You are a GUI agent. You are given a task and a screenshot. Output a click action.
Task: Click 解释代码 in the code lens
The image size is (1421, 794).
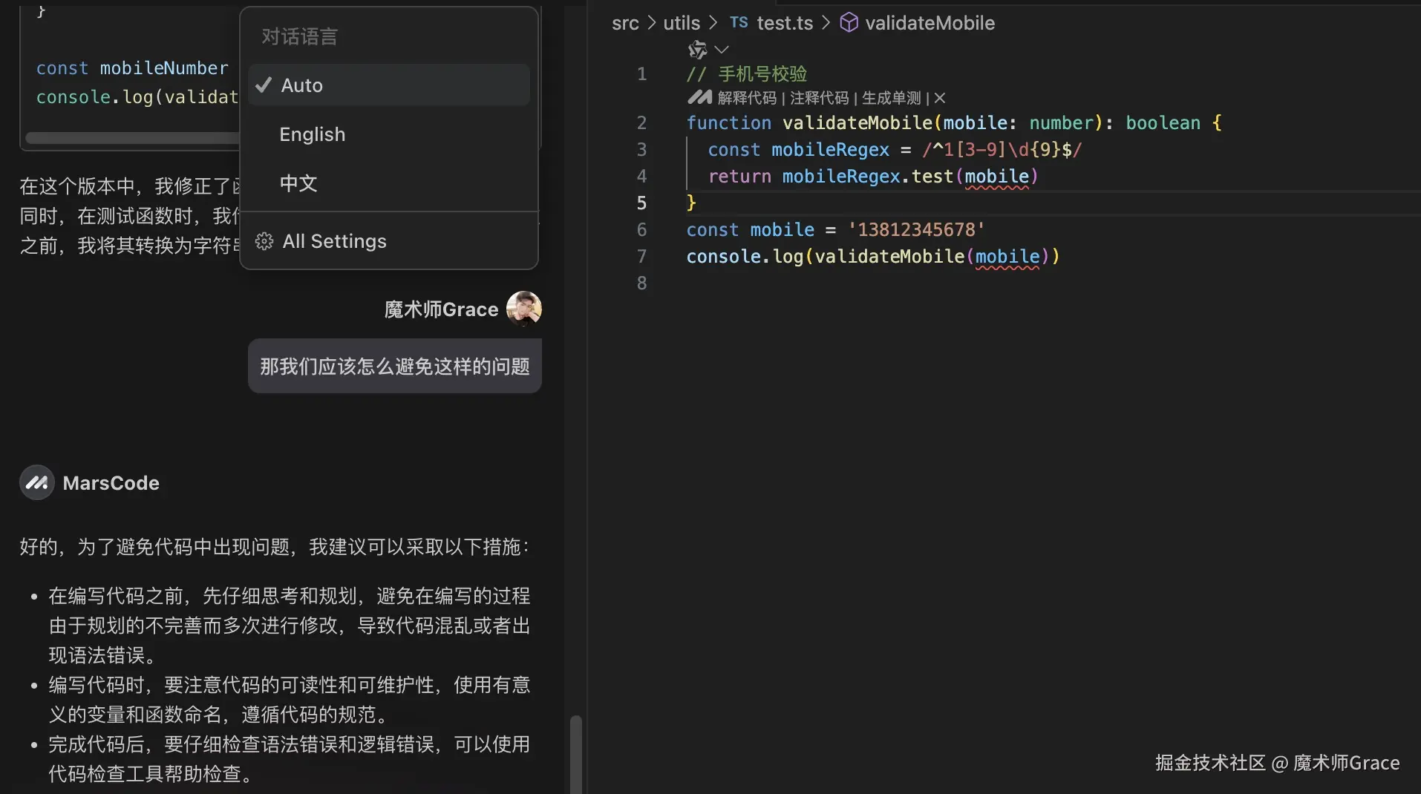point(747,98)
